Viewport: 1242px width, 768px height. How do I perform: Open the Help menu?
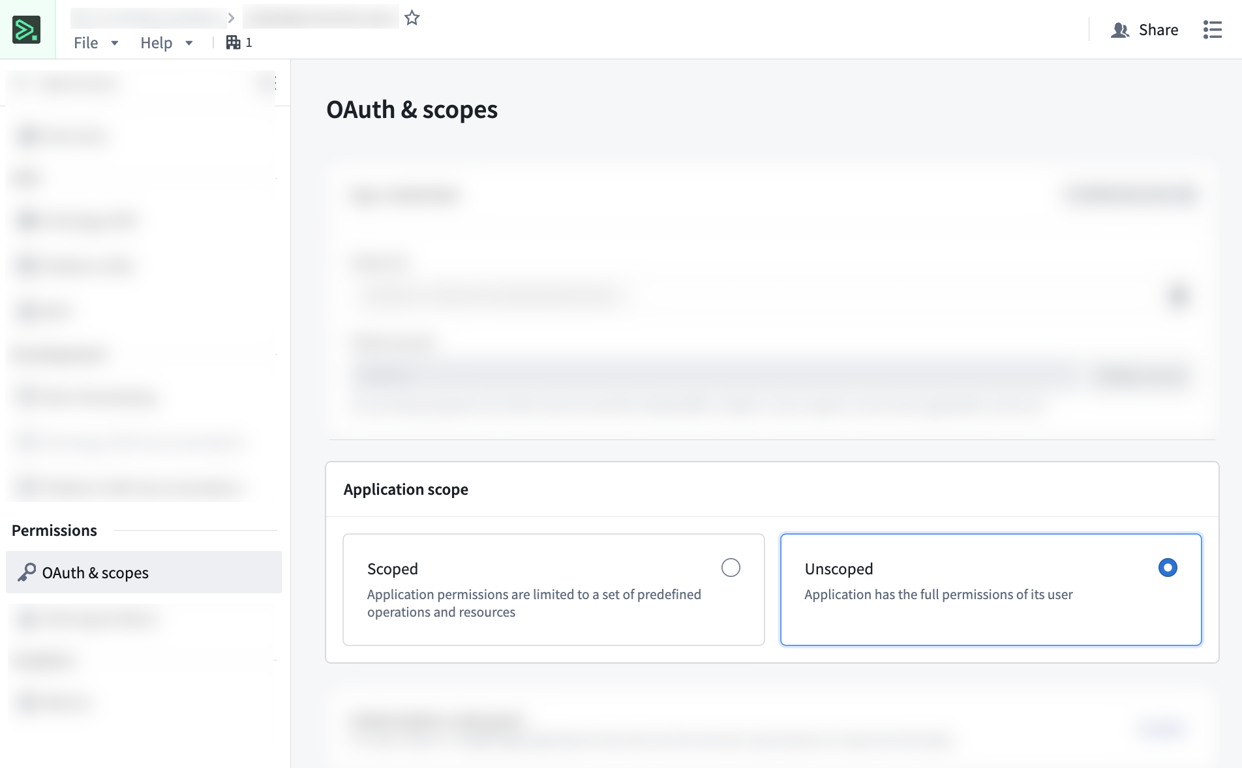pos(157,42)
